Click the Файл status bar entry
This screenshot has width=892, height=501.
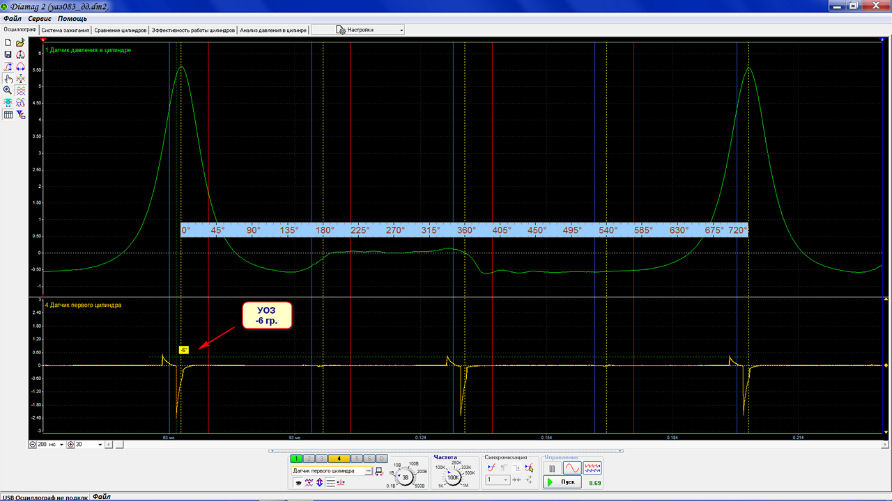[102, 497]
